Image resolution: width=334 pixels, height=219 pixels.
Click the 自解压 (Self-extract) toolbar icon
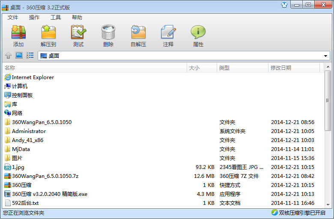coord(138,32)
